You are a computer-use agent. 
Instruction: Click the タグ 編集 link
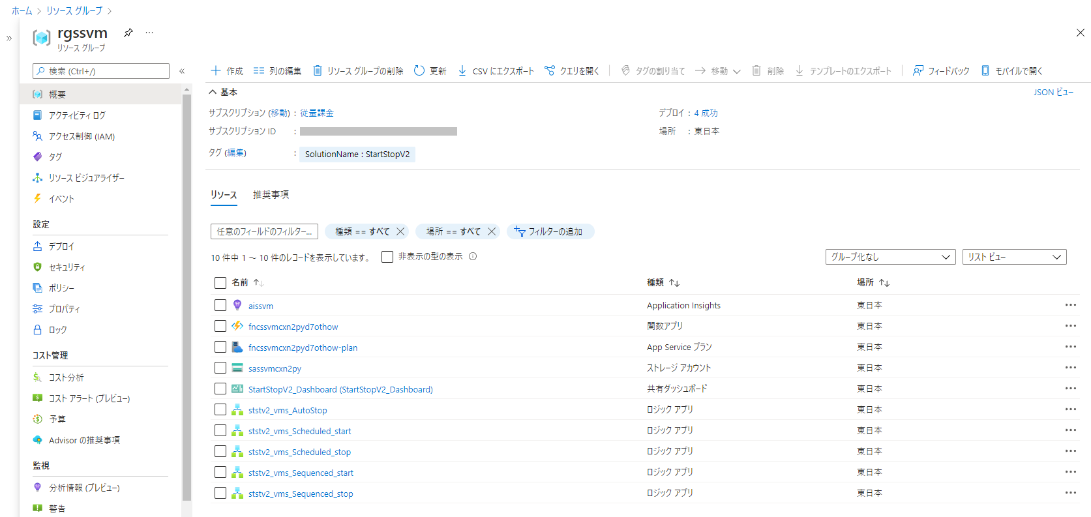pyautogui.click(x=235, y=153)
